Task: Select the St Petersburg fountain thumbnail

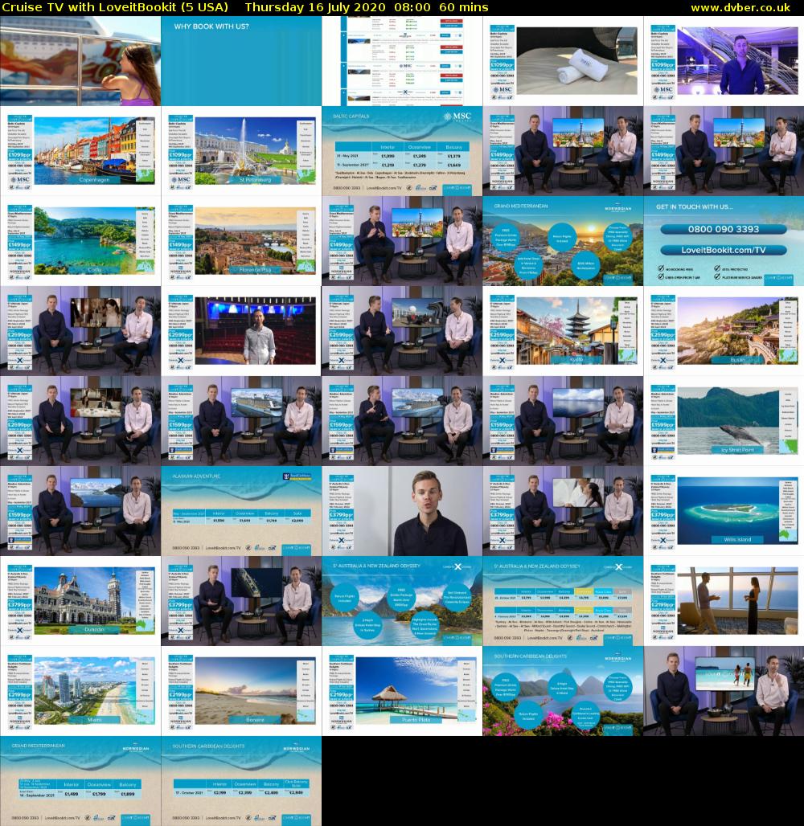Action: (241, 151)
